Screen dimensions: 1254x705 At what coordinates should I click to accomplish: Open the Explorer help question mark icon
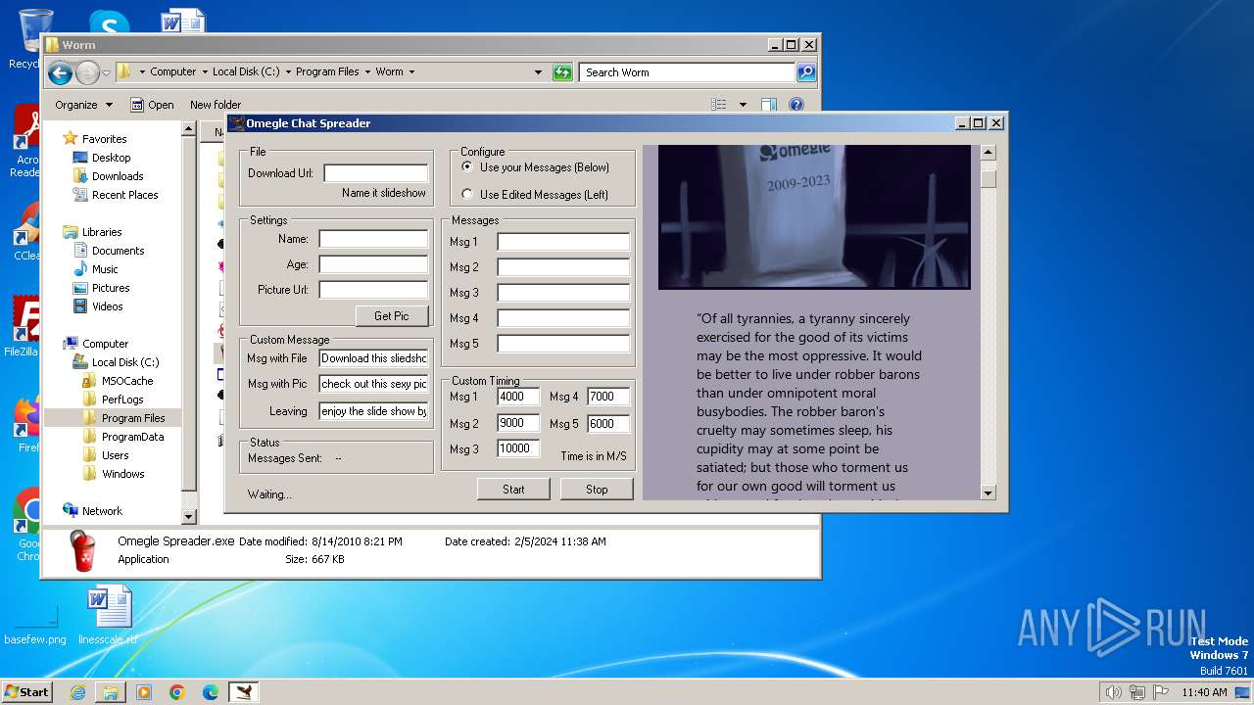[x=796, y=105]
